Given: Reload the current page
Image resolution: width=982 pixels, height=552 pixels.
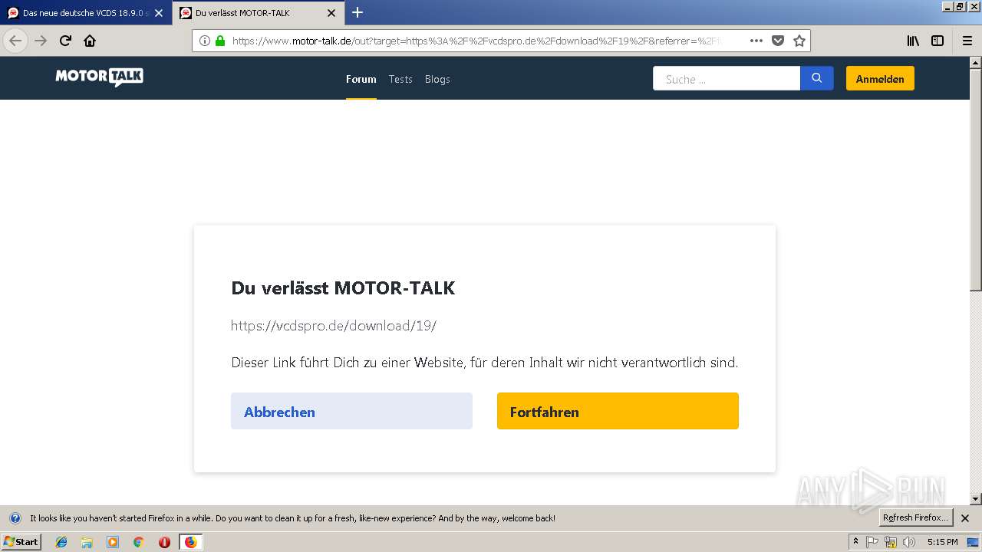Looking at the screenshot, I should click(x=65, y=41).
